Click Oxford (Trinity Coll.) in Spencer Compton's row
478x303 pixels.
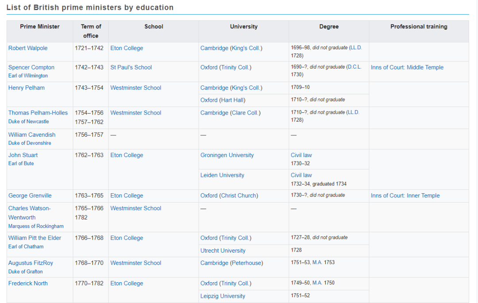pyautogui.click(x=226, y=67)
